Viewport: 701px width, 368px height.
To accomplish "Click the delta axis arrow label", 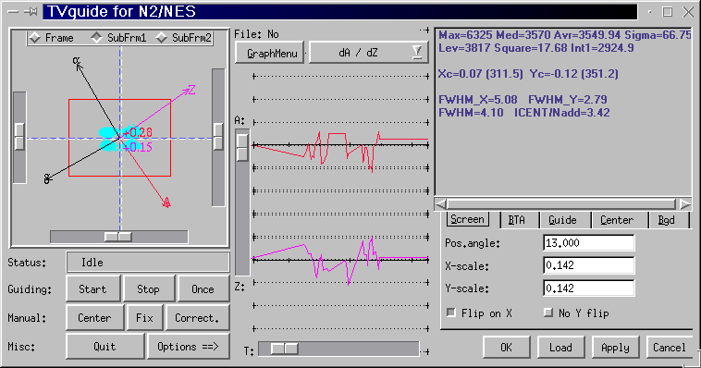I will click(47, 179).
